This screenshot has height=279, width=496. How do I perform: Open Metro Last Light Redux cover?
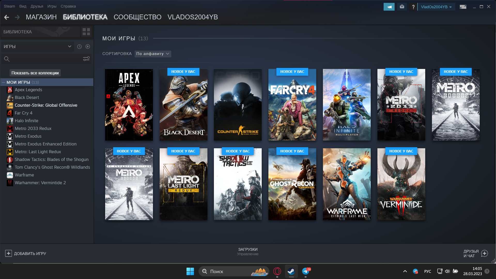(x=183, y=184)
